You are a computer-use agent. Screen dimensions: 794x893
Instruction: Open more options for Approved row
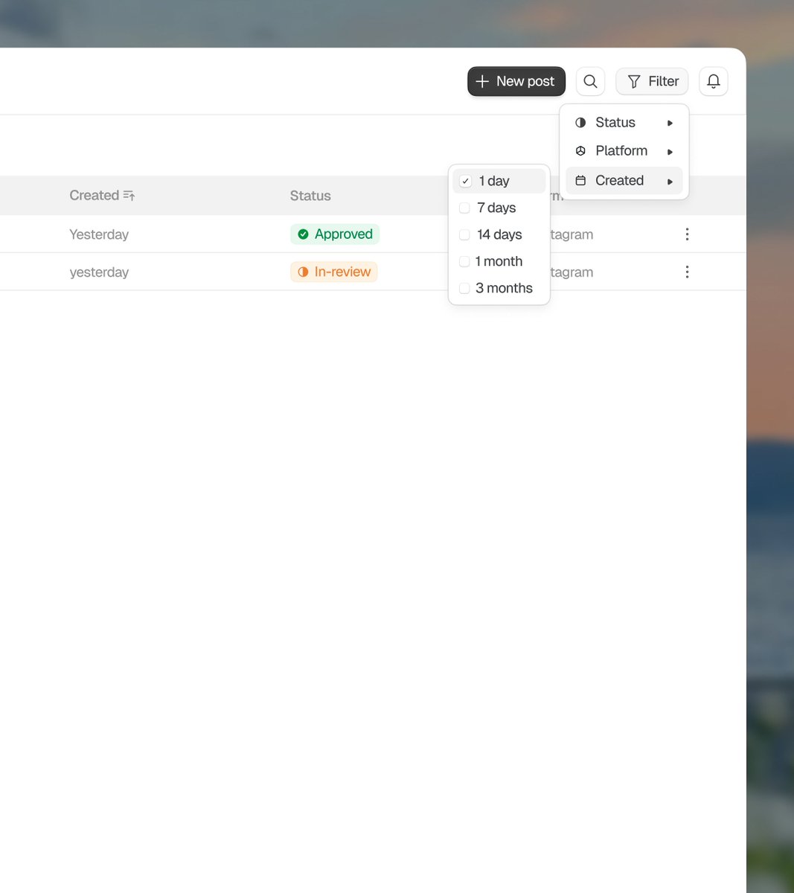[687, 234]
